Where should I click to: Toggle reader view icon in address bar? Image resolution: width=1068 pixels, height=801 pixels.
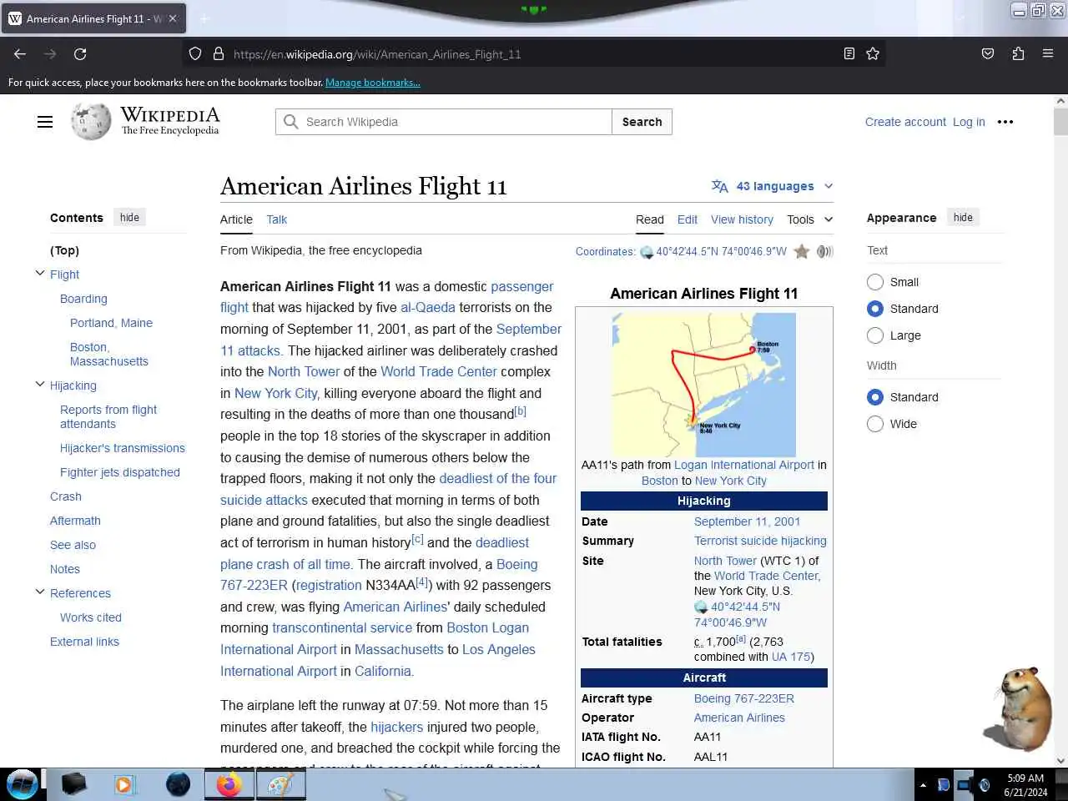tap(849, 54)
